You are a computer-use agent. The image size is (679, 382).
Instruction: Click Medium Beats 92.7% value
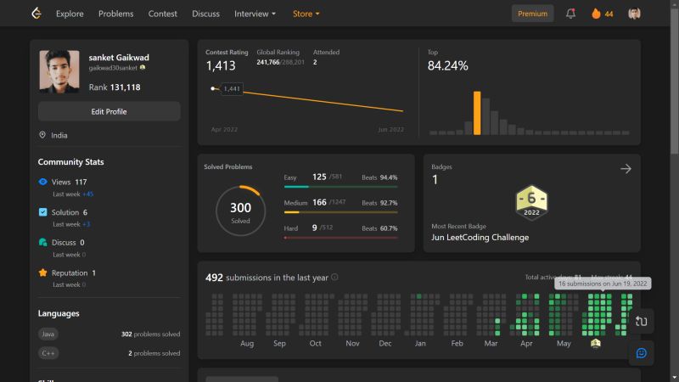389,203
